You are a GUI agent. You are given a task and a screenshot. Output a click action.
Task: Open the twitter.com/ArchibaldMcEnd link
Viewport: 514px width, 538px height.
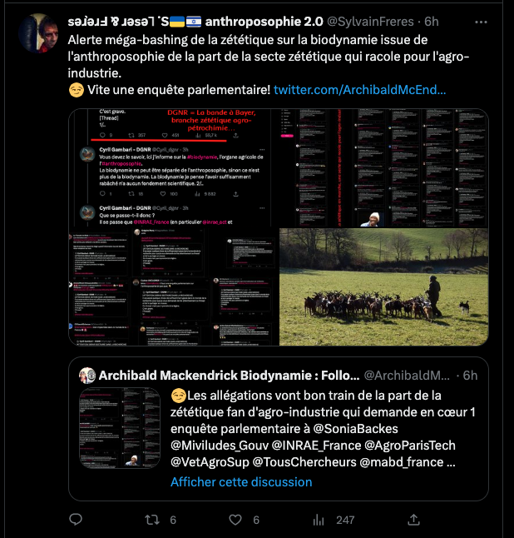[359, 89]
